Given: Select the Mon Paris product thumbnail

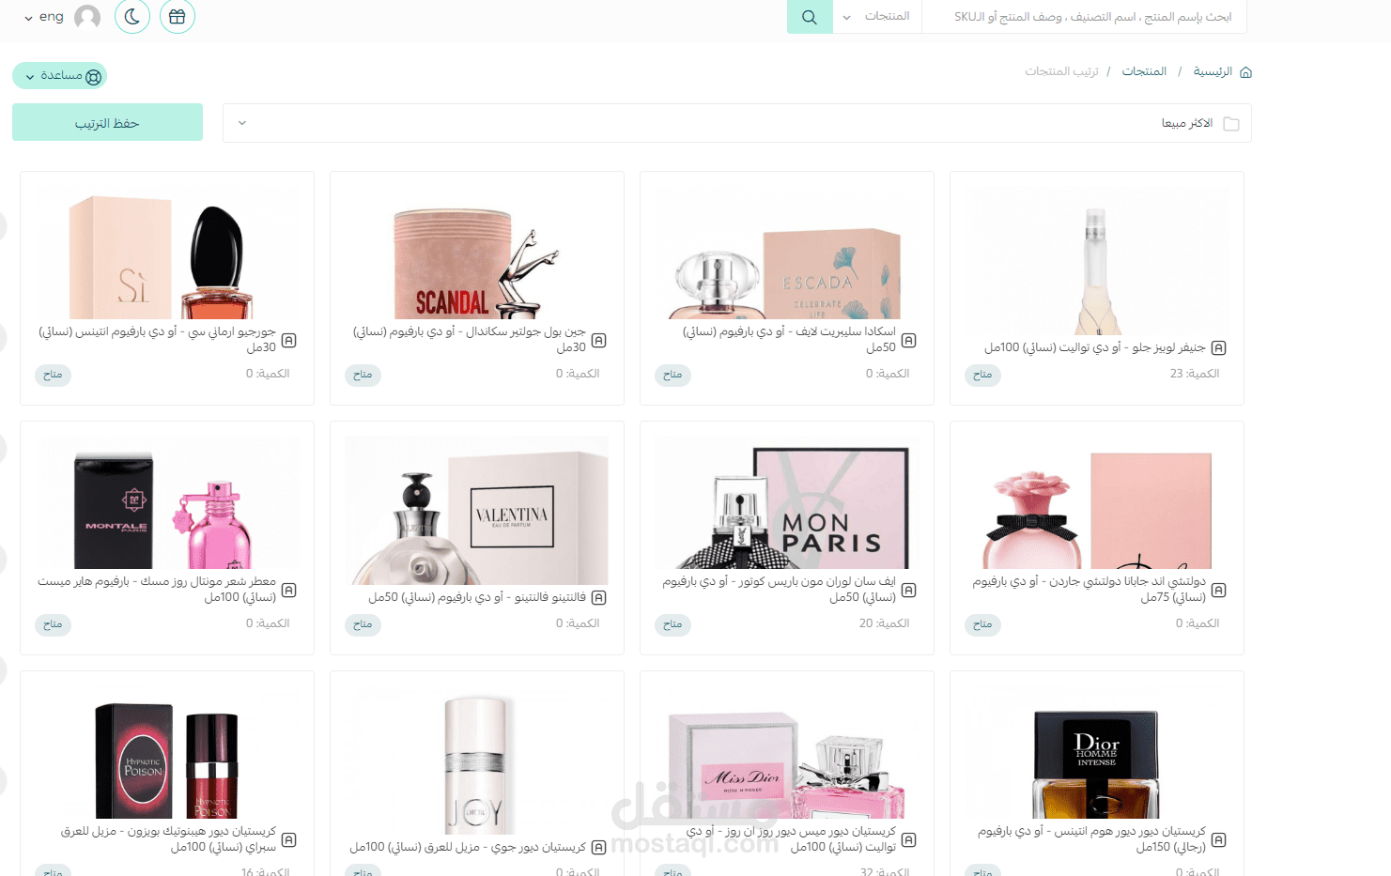Looking at the screenshot, I should tap(787, 503).
